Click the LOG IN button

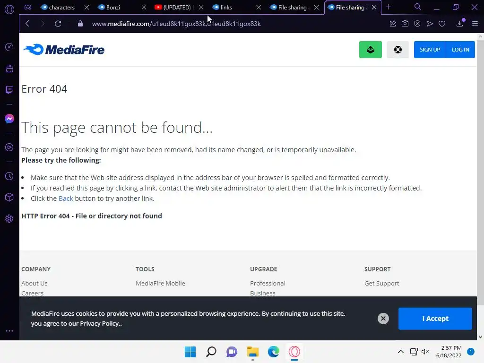click(x=460, y=49)
